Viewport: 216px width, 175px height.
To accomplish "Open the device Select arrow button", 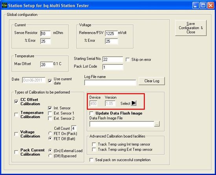I will click(134, 103).
